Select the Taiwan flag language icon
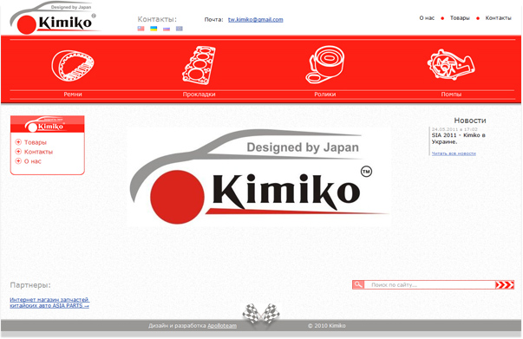Viewport: 523px width, 339px height. tap(141, 29)
